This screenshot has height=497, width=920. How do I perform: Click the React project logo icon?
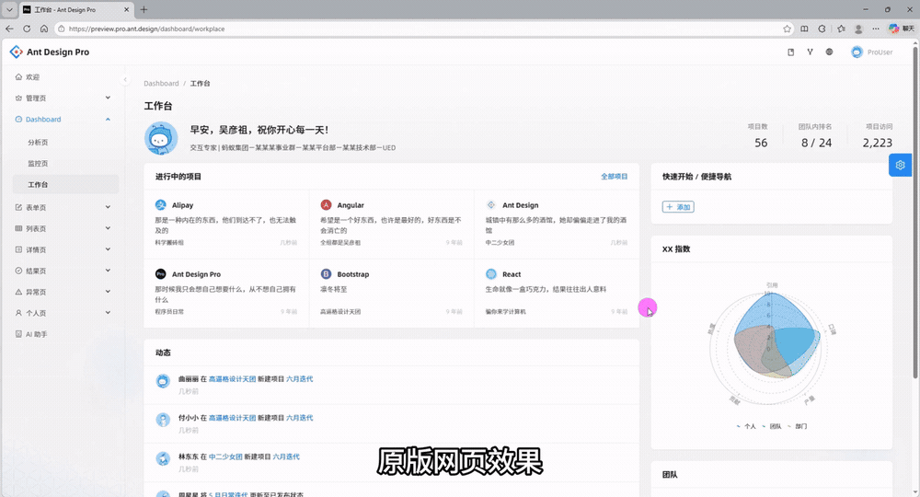click(491, 274)
